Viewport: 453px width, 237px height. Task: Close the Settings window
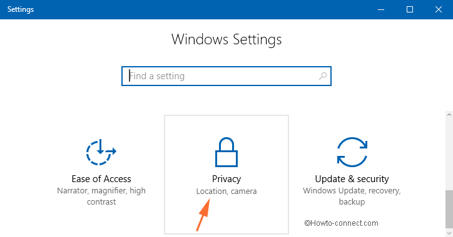[439, 9]
